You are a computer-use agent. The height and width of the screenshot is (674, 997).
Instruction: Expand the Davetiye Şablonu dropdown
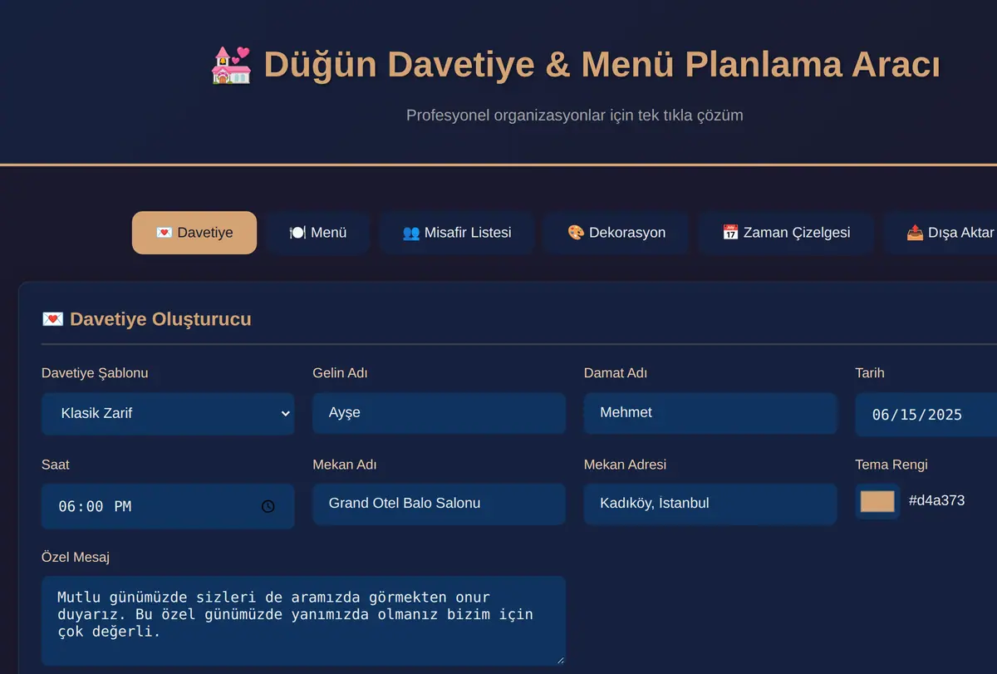pyautogui.click(x=168, y=413)
